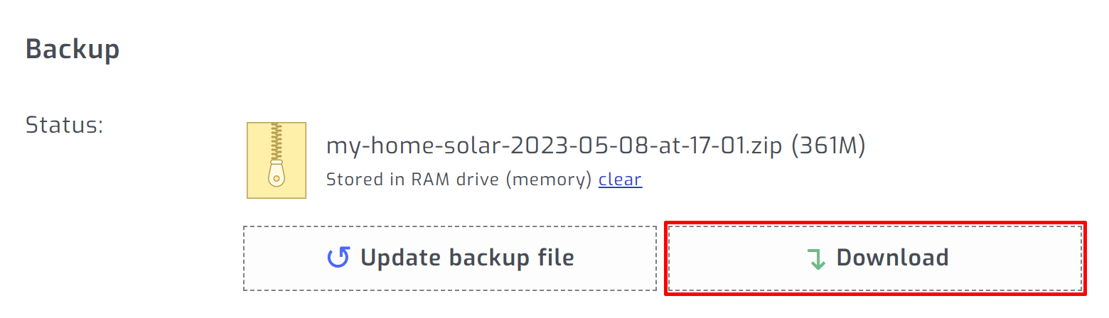
Task: Click the yellow zip archive icon
Action: coord(276,160)
